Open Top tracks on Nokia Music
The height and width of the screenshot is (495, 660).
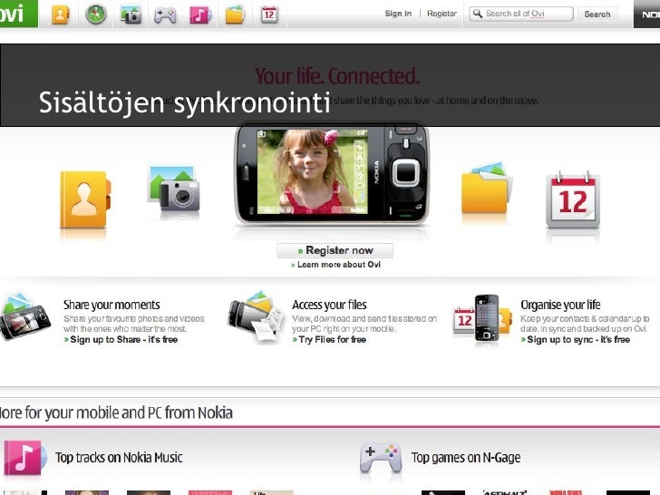[x=119, y=458]
